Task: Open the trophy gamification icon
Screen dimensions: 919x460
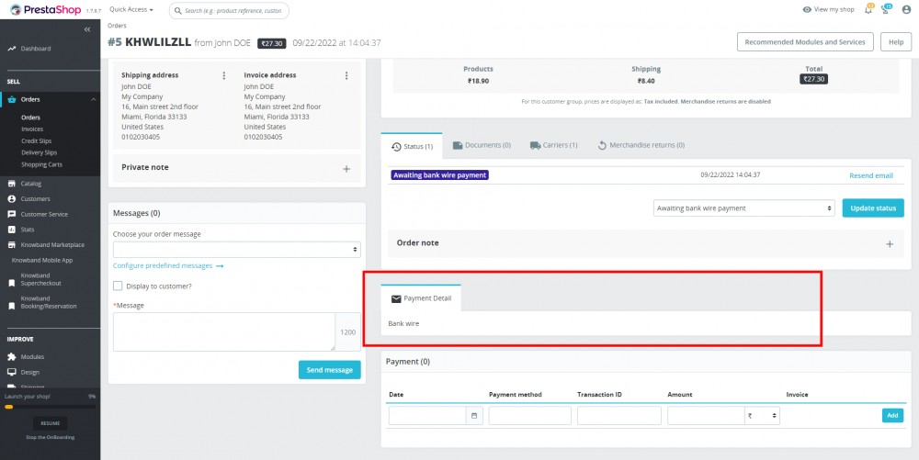Action: coord(886,9)
